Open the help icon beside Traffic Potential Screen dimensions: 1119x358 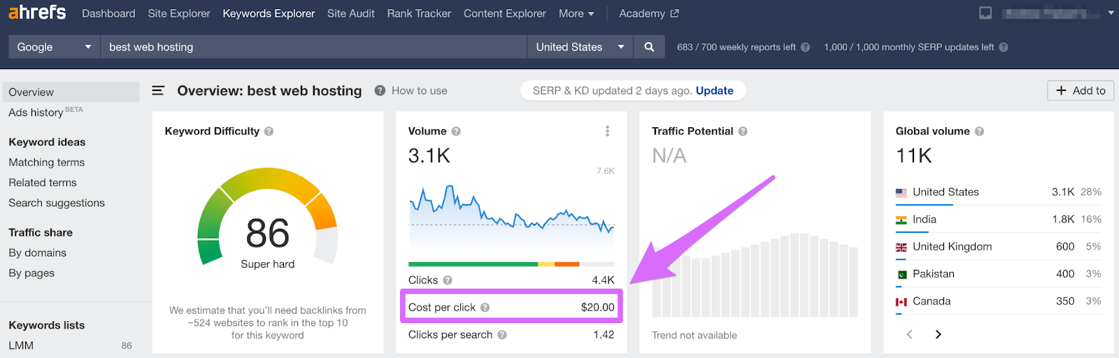point(743,131)
